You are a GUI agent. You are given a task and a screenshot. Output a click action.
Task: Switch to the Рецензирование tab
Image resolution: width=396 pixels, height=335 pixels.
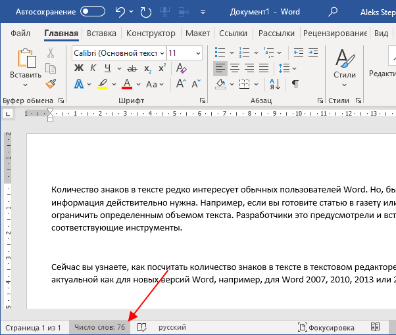tap(335, 33)
